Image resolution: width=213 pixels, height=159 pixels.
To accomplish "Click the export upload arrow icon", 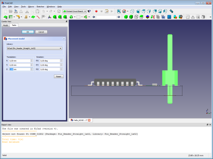I will [x=193, y=17].
